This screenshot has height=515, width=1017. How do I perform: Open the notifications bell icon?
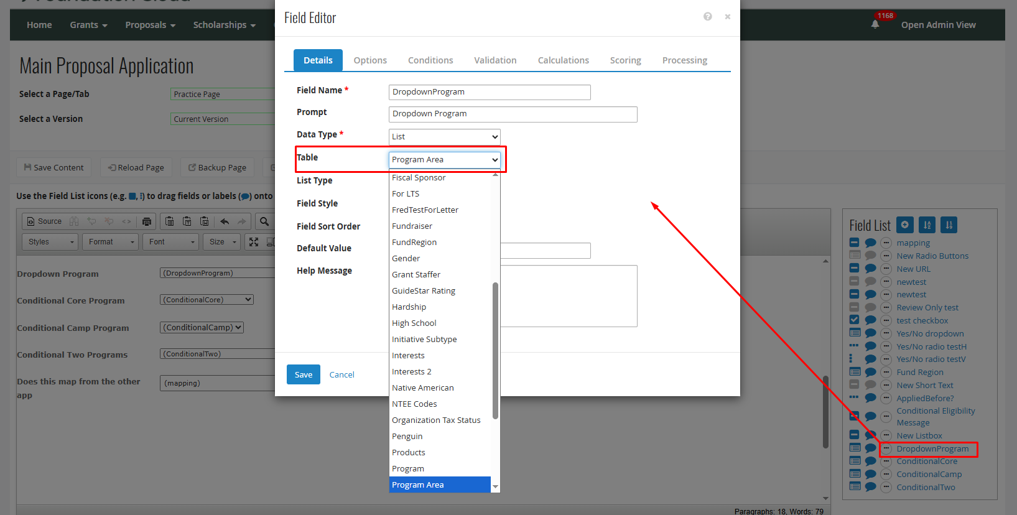[875, 24]
